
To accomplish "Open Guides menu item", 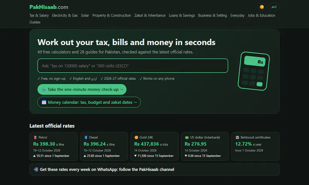I will (x=35, y=22).
